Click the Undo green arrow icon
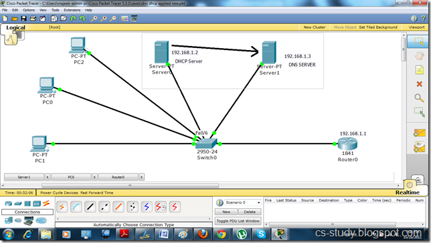 click(73, 19)
